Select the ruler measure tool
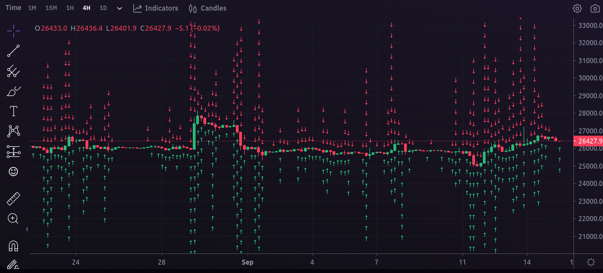The width and height of the screenshot is (603, 273). pyautogui.click(x=13, y=199)
